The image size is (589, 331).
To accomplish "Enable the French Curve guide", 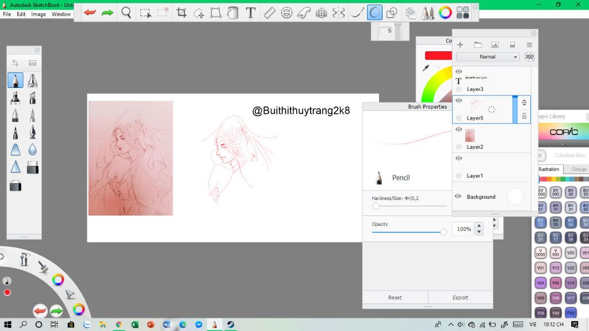I will tap(304, 13).
